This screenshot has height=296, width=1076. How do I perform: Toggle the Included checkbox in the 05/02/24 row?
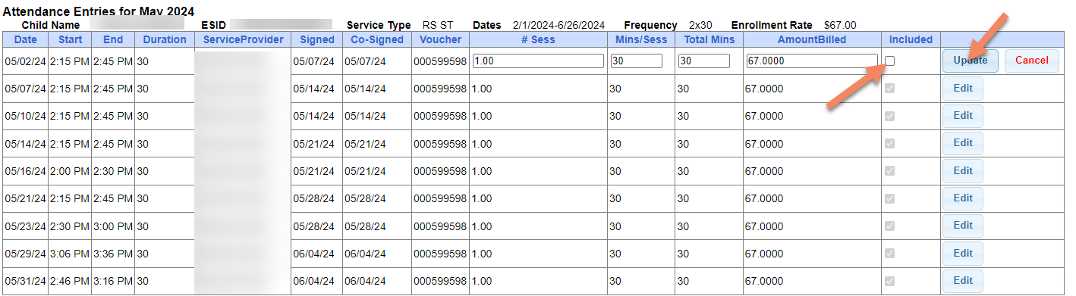tap(890, 61)
